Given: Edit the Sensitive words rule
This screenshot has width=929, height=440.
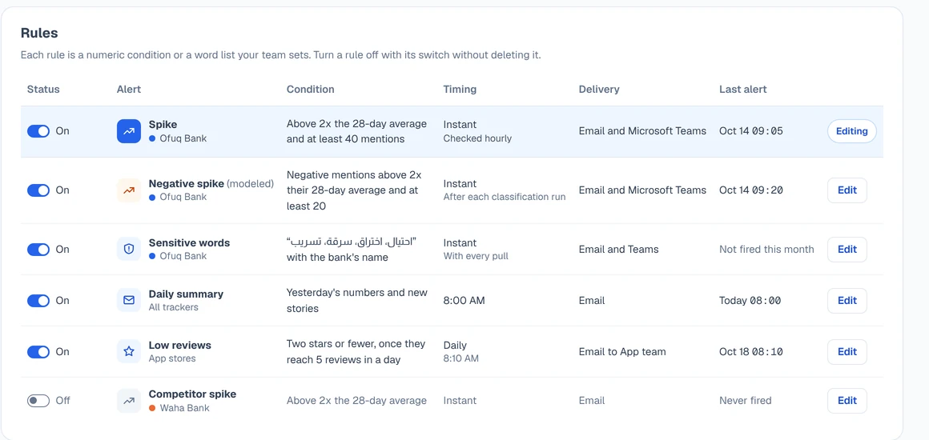Looking at the screenshot, I should pyautogui.click(x=847, y=250).
